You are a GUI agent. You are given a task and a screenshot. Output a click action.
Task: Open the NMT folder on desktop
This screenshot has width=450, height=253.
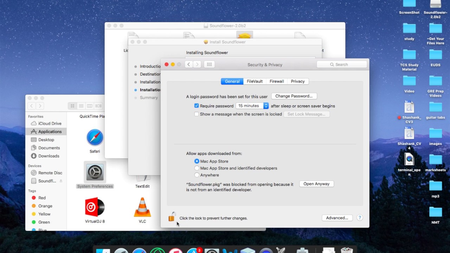(436, 212)
